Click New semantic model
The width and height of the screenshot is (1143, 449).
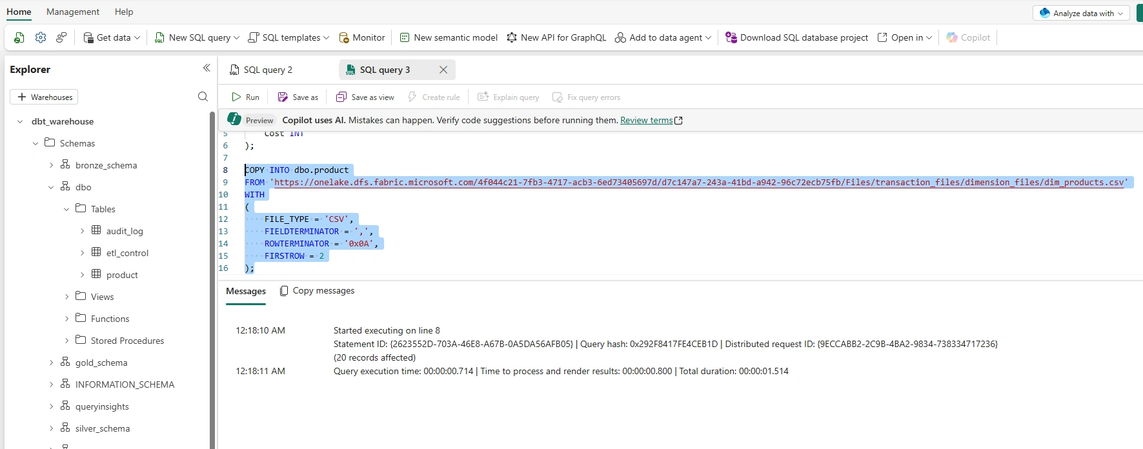(x=449, y=37)
